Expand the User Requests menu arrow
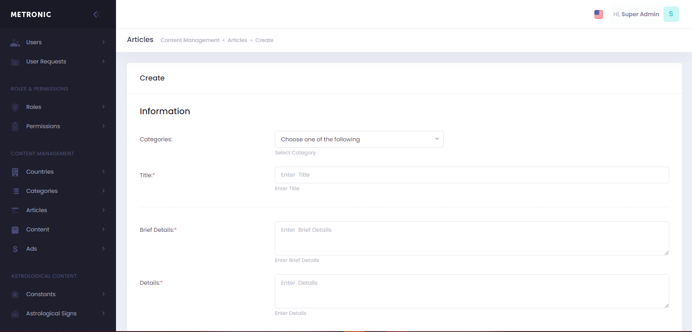This screenshot has height=332, width=692. (x=103, y=62)
